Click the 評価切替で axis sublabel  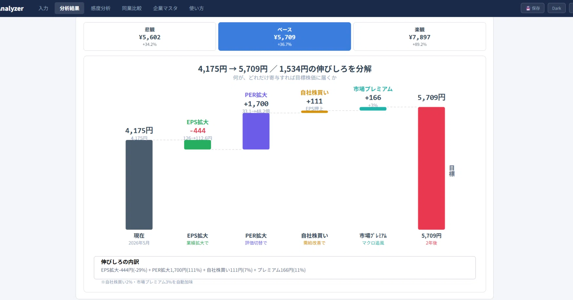(x=256, y=243)
